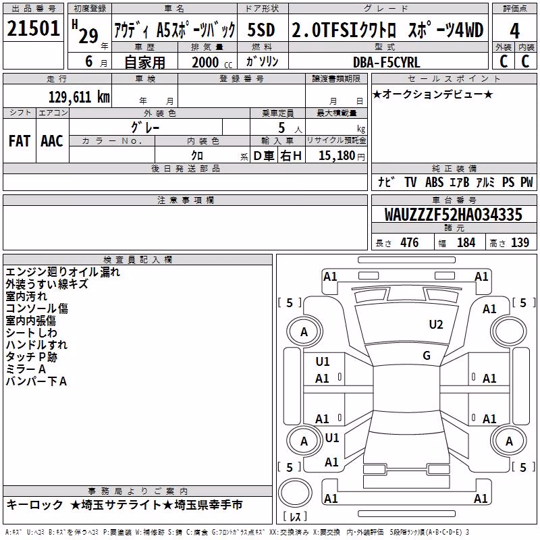Select inspector note エンジン廻りオイル漏れ
This screenshot has width=540, height=540.
point(63,272)
